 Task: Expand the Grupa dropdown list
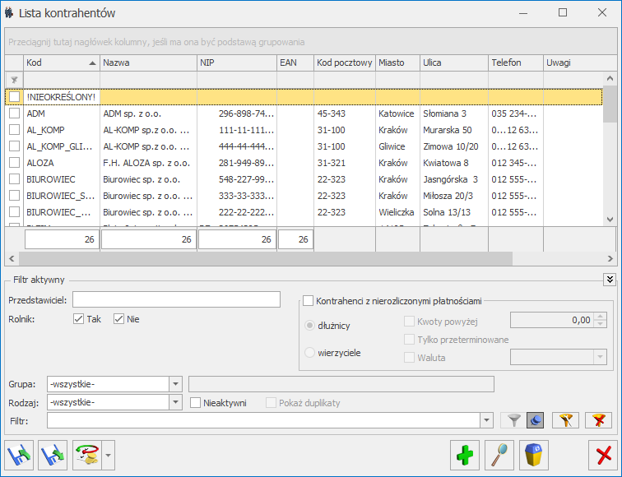point(174,384)
